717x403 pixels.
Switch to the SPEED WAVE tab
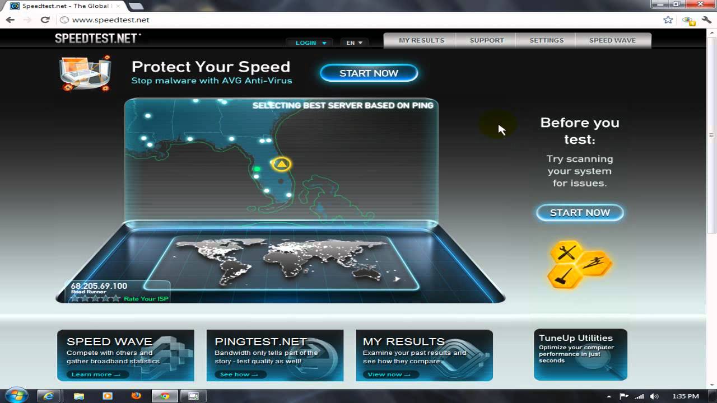pyautogui.click(x=612, y=40)
